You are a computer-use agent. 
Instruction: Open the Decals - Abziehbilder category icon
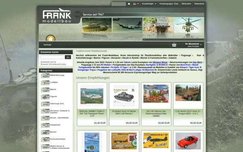[45, 118]
